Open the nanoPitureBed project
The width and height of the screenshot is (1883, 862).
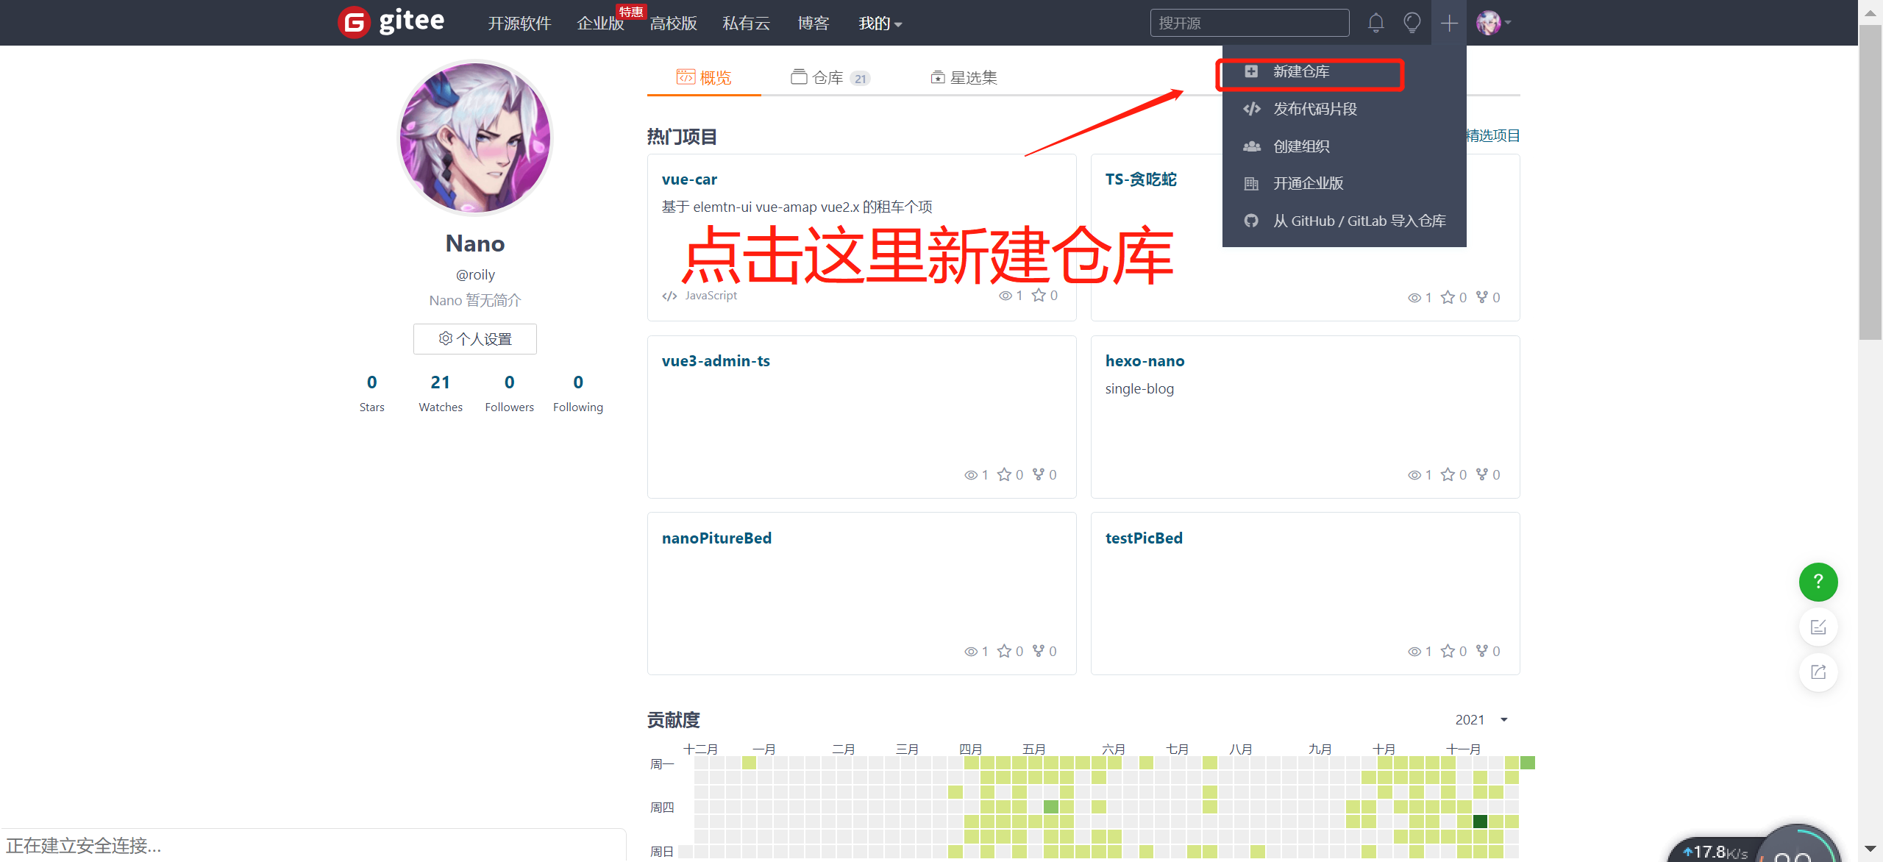click(x=716, y=538)
